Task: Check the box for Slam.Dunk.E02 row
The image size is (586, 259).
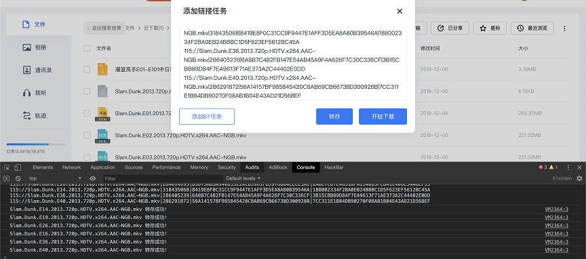Action: tap(87, 135)
